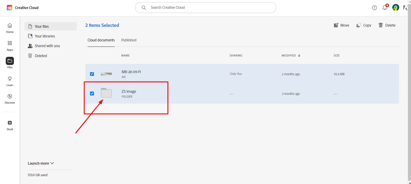Expand the Launch more menu
This screenshot has height=184, width=411.
[41, 163]
